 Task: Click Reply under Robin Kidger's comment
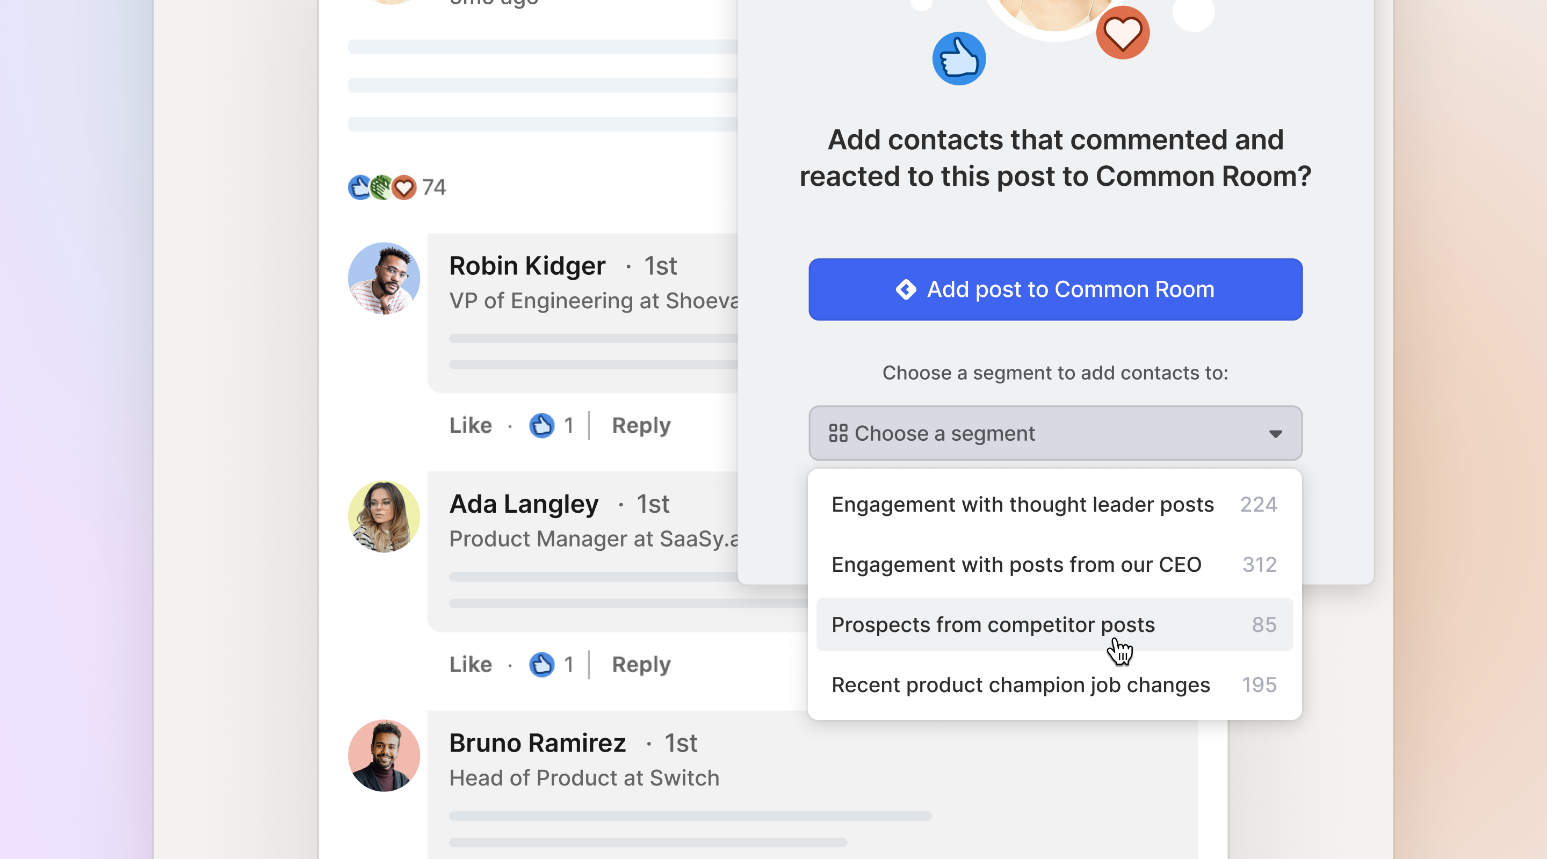tap(640, 425)
